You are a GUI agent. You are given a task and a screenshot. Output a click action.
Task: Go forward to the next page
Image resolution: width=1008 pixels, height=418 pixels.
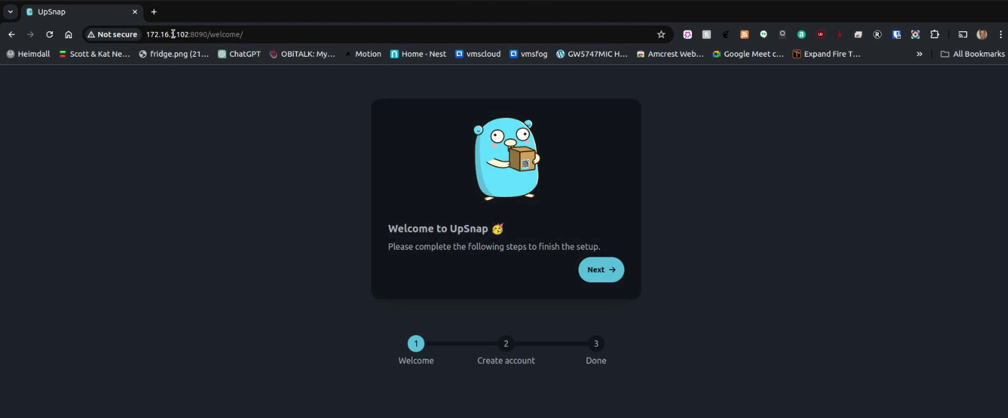pos(31,34)
